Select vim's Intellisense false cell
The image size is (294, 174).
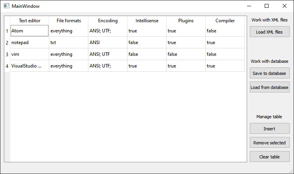[147, 54]
